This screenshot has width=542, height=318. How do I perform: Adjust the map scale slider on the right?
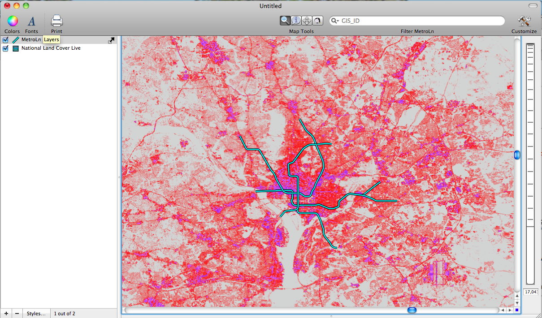coord(517,155)
